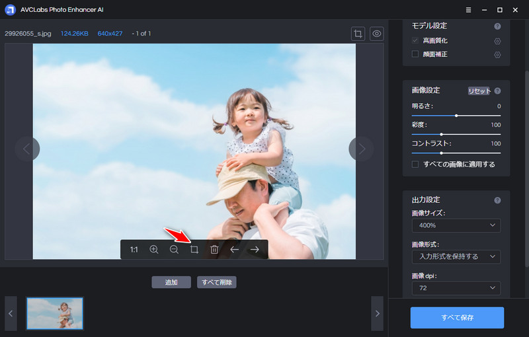Viewport: 529px width, 337px height.
Task: Open settings gear for 顔面補正
Action: 497,55
